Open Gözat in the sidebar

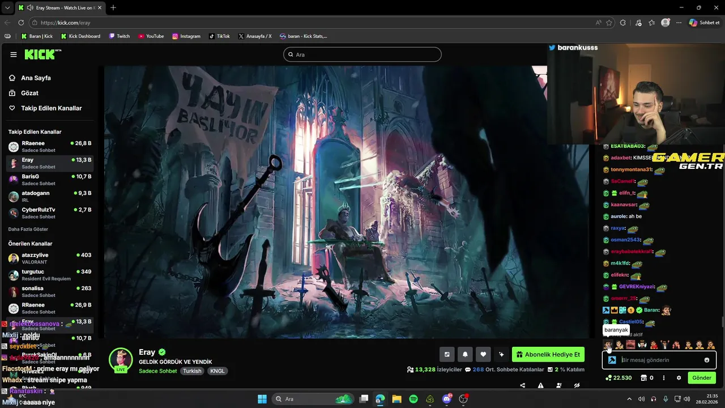[29, 93]
